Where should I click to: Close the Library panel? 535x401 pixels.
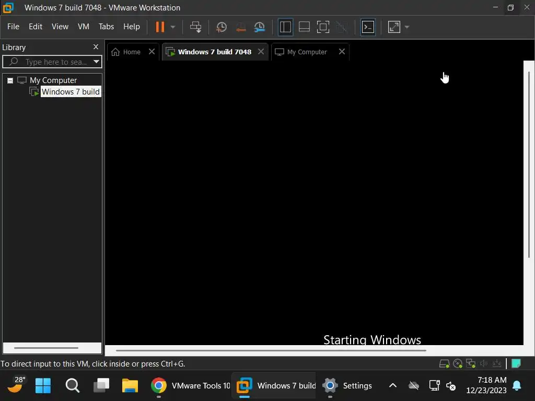pyautogui.click(x=96, y=46)
